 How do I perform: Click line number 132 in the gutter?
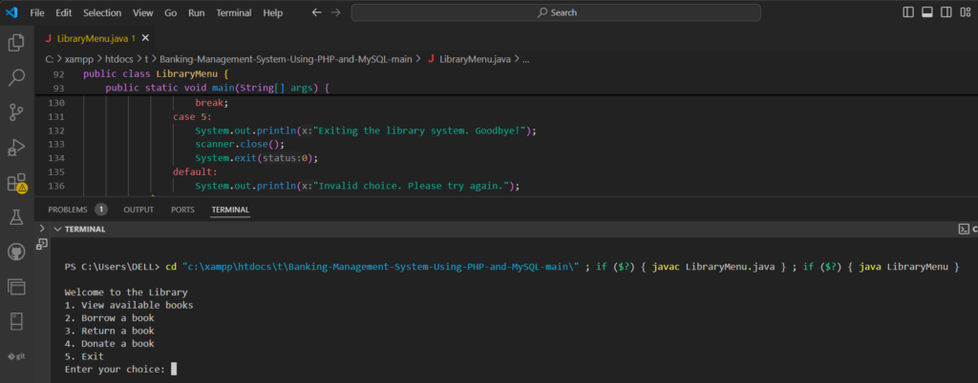[x=56, y=131]
